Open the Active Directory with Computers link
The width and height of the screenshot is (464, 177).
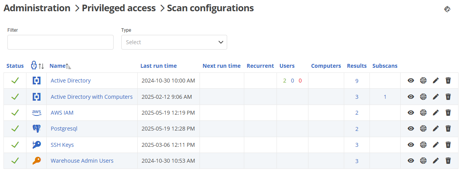91,97
